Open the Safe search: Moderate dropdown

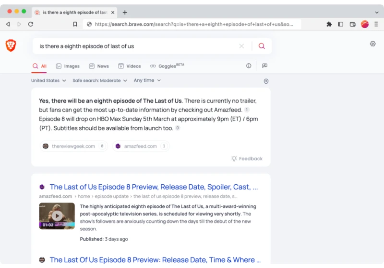tap(100, 80)
